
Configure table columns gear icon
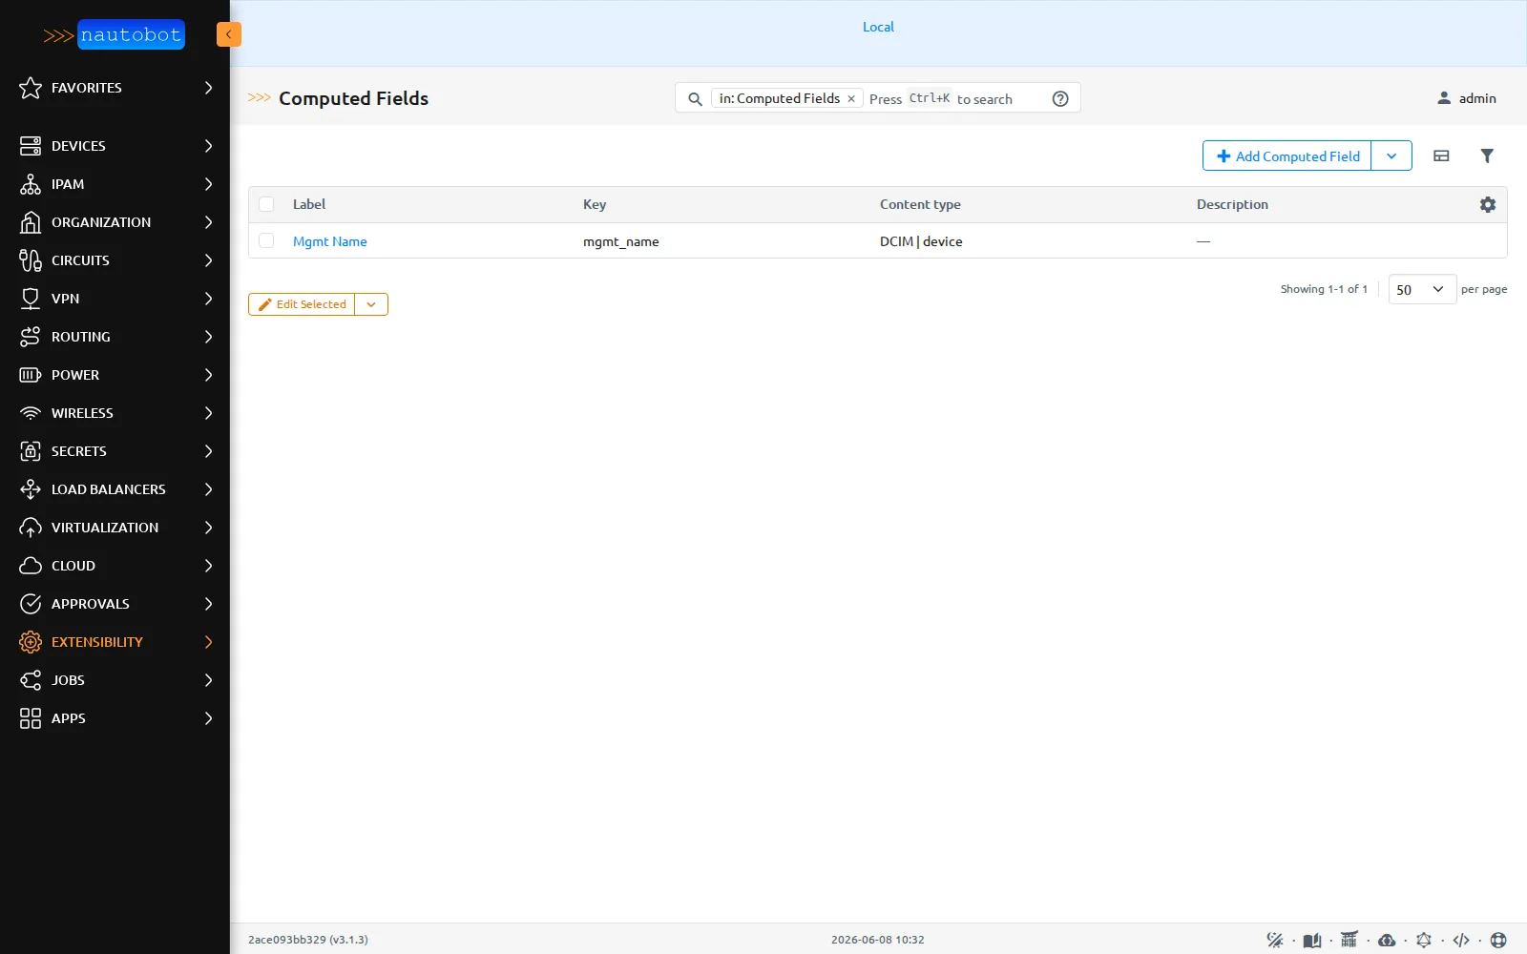coord(1488,204)
